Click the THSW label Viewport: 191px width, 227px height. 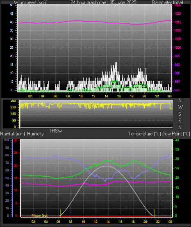(56, 131)
